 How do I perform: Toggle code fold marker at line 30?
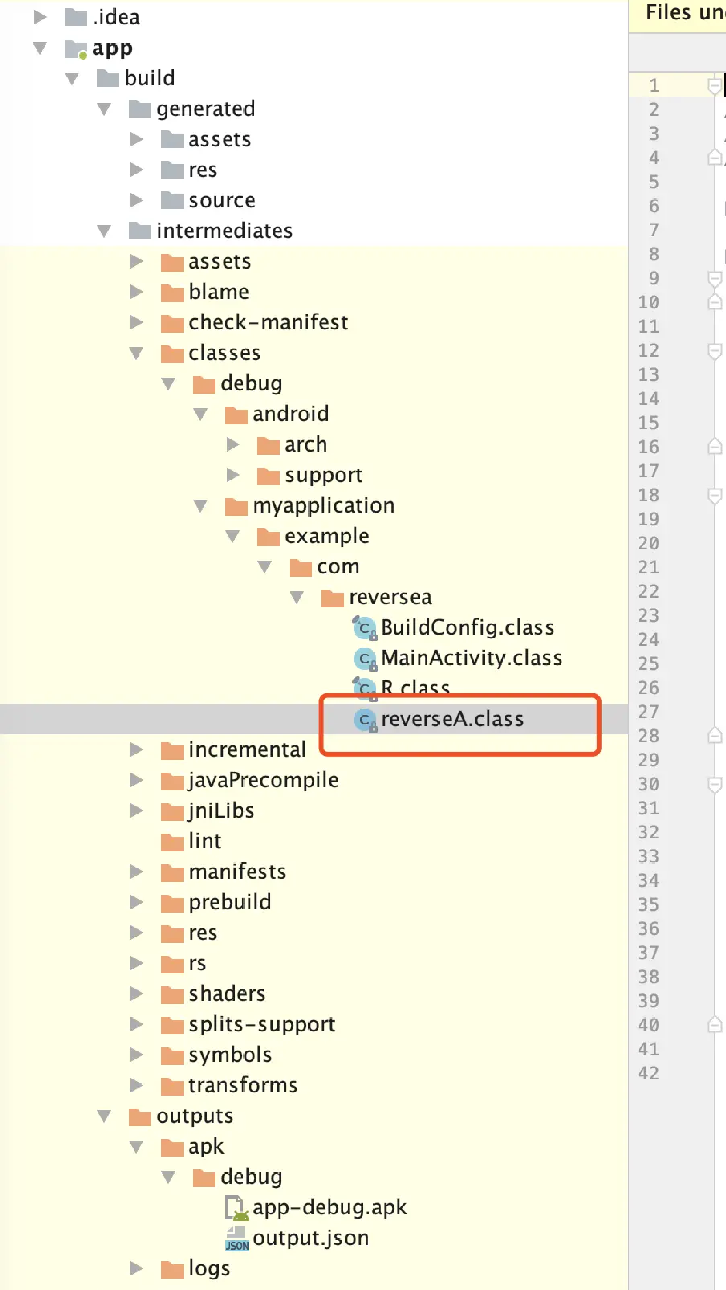coord(715,784)
